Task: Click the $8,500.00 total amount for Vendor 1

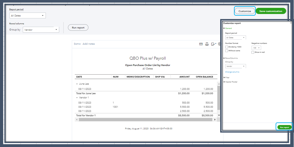Action: click(x=184, y=115)
